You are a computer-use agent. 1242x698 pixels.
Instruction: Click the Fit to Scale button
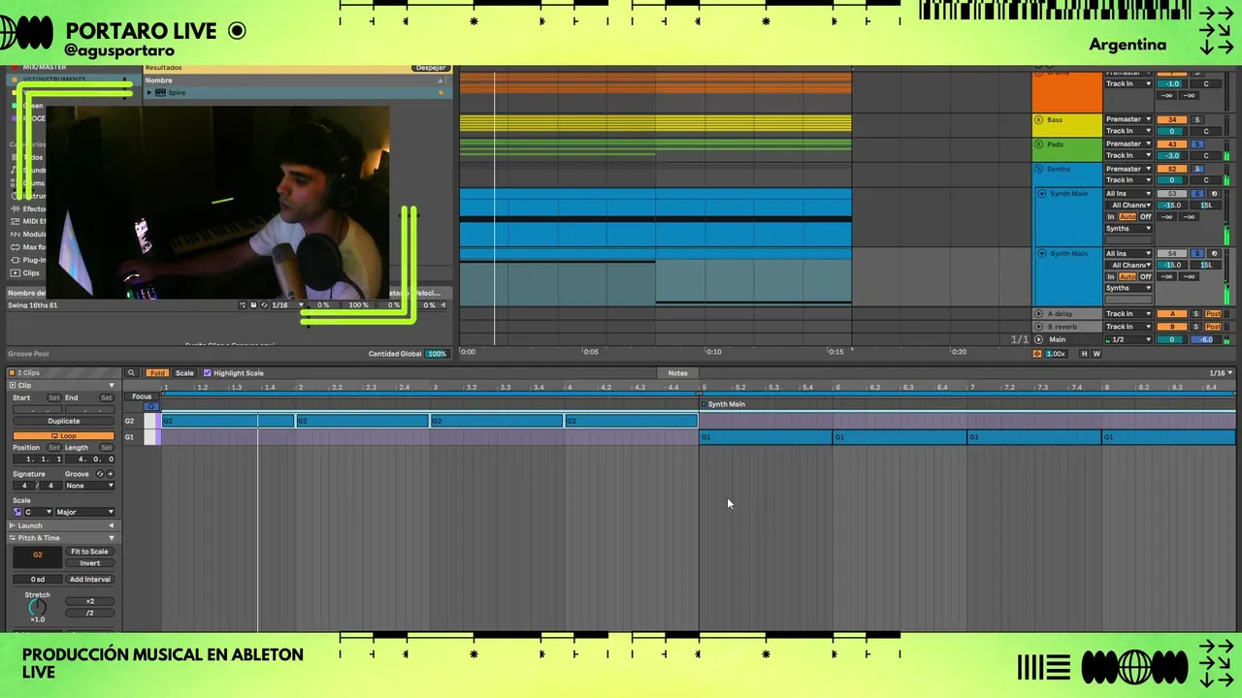pos(89,552)
